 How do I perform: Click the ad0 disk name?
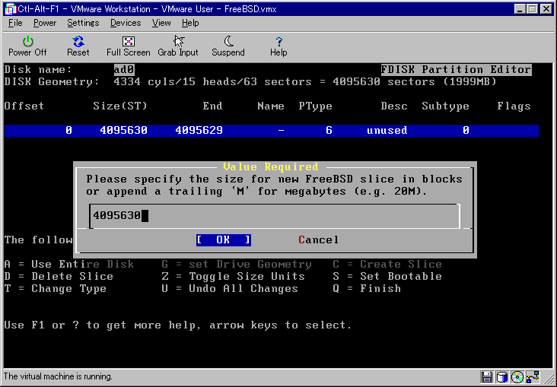pos(124,69)
